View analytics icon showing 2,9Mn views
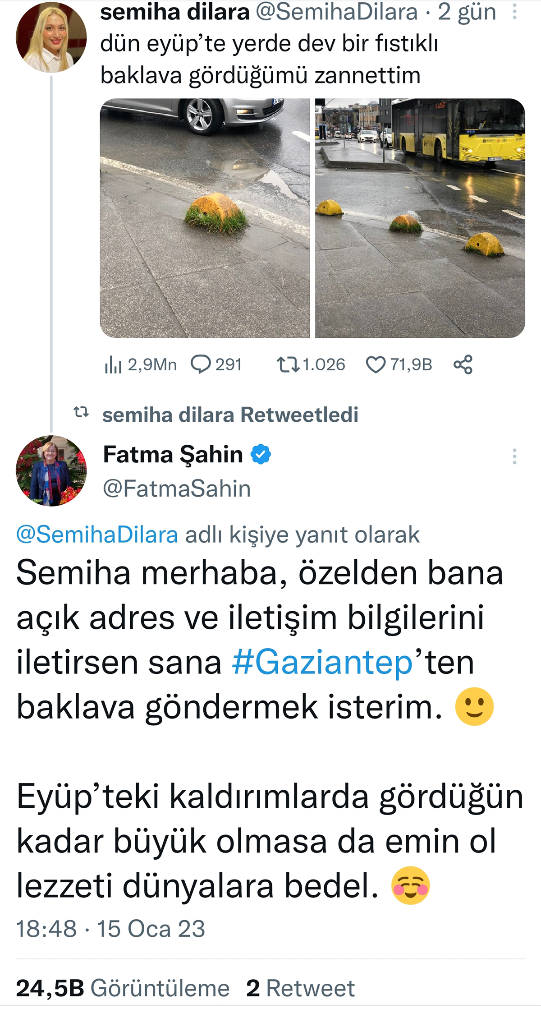 click(x=113, y=364)
